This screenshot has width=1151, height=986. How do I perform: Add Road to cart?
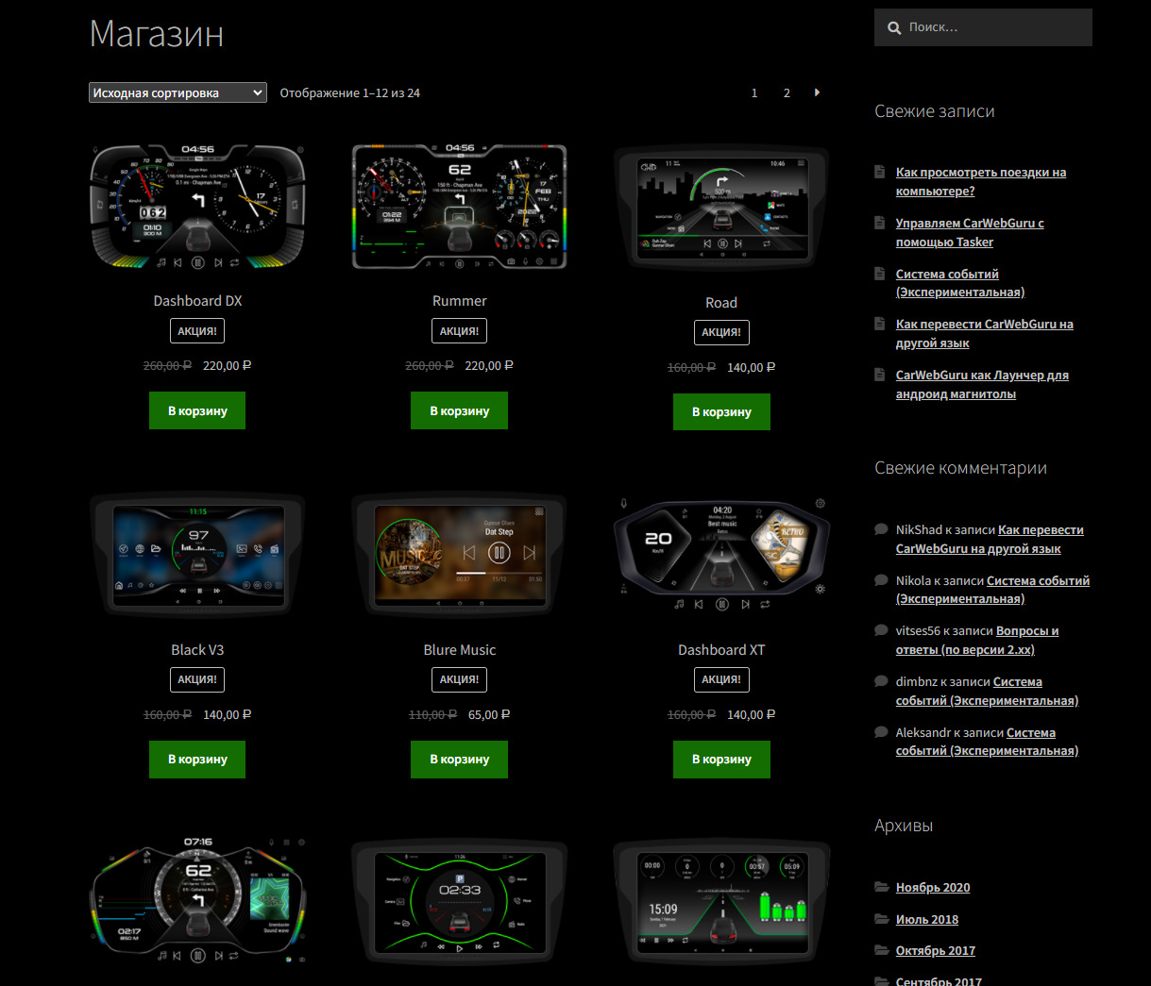721,412
